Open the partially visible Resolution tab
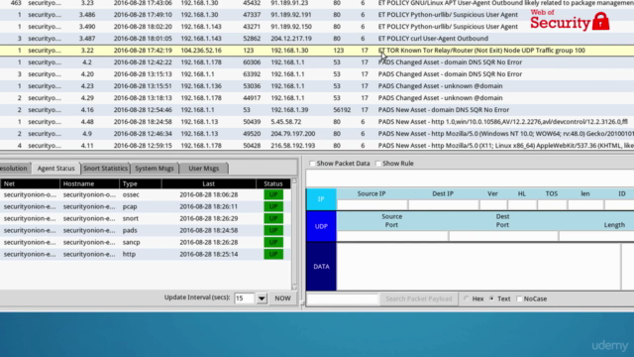Screen dimensions: 634x357 point(15,168)
